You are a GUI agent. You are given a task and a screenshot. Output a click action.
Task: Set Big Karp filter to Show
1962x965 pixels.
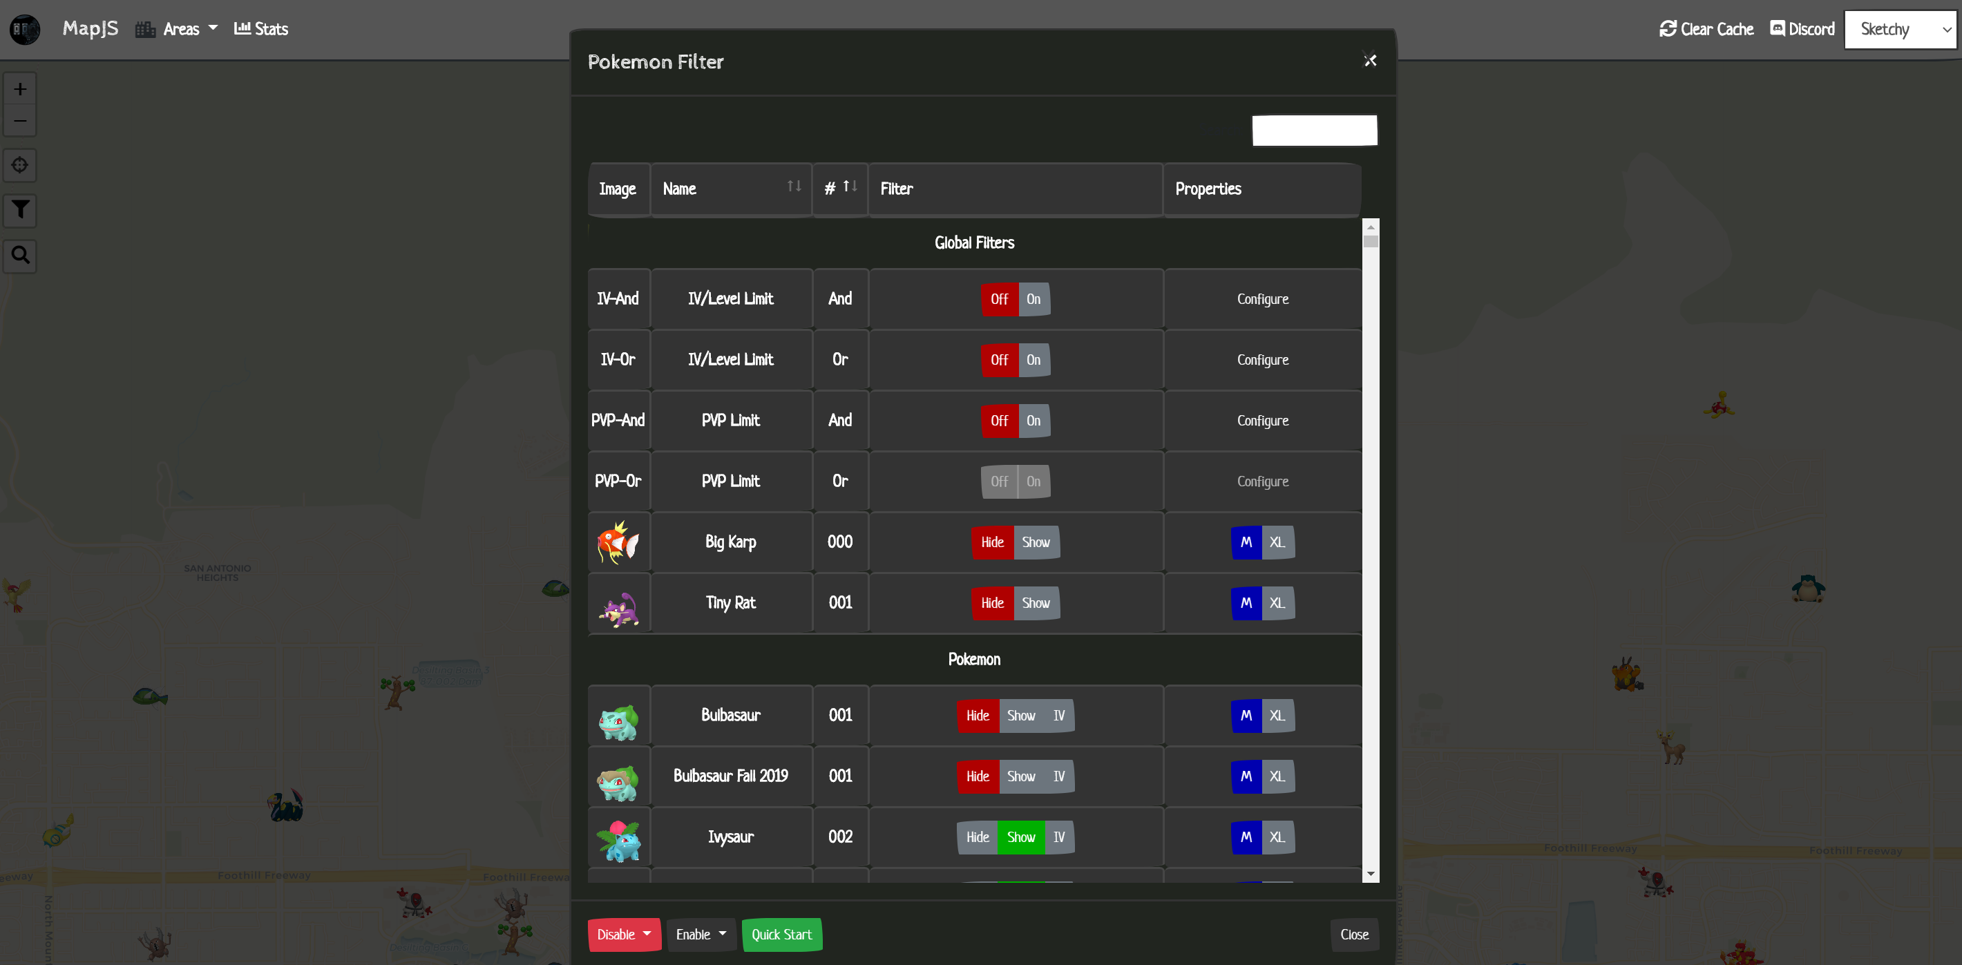1036,542
